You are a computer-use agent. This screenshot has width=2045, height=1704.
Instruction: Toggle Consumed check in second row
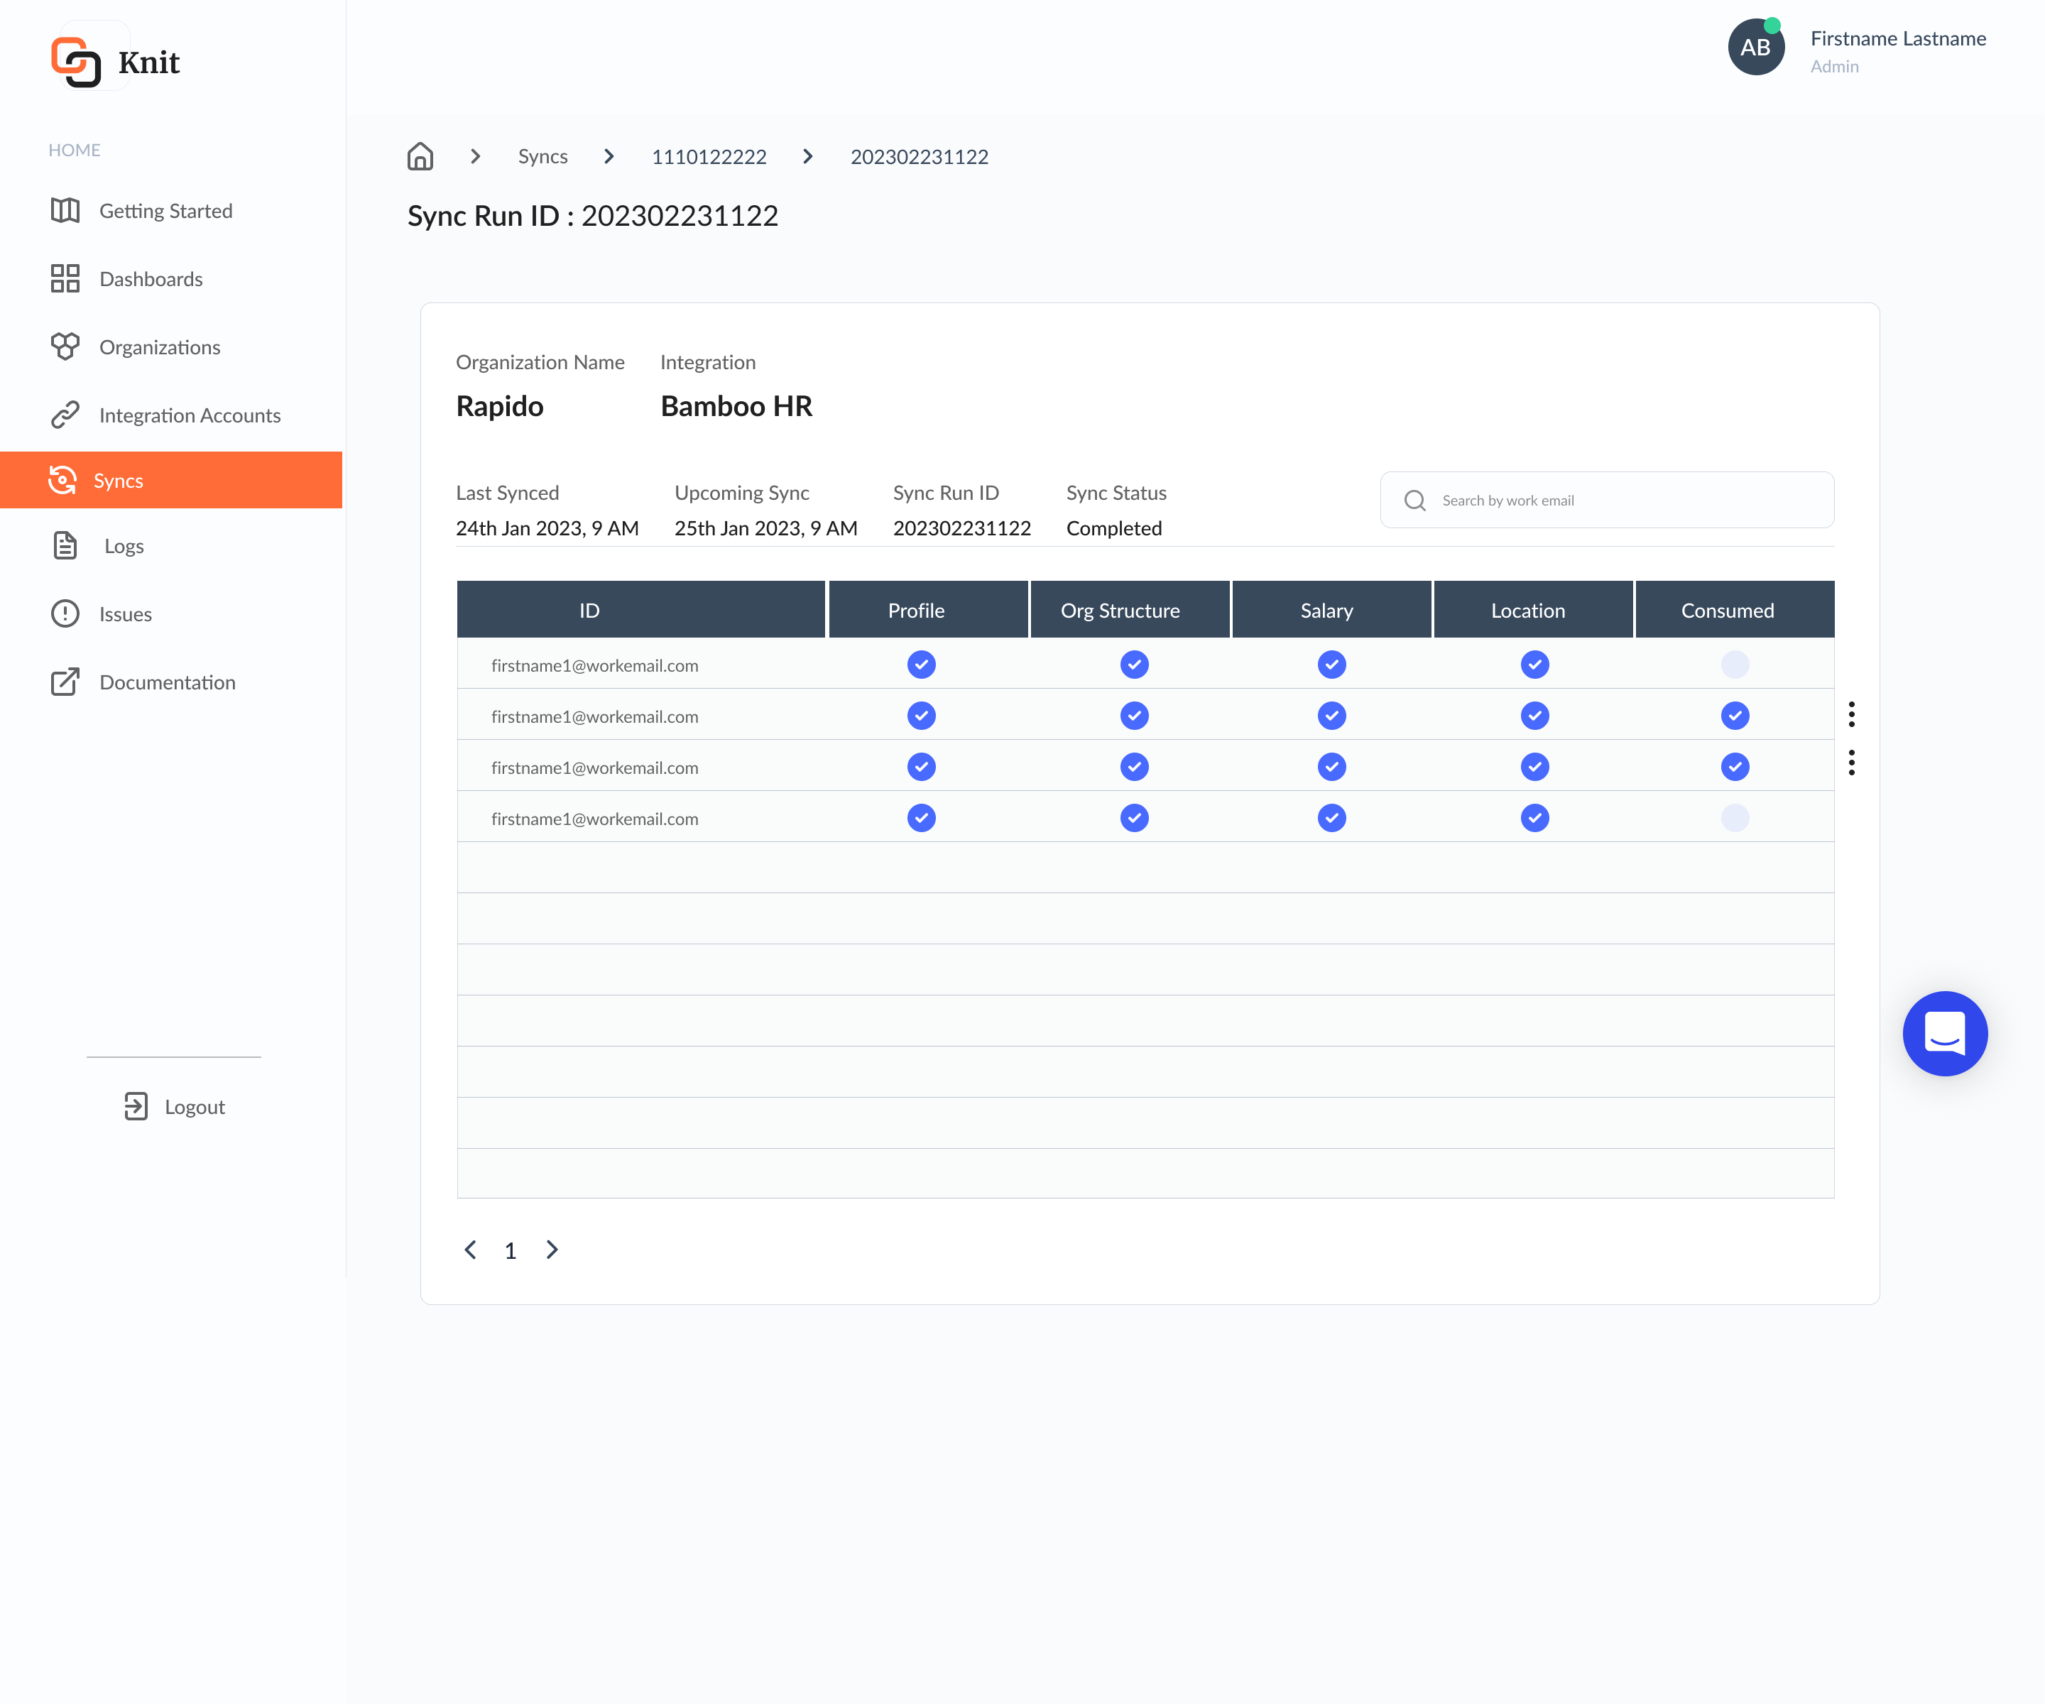coord(1735,716)
